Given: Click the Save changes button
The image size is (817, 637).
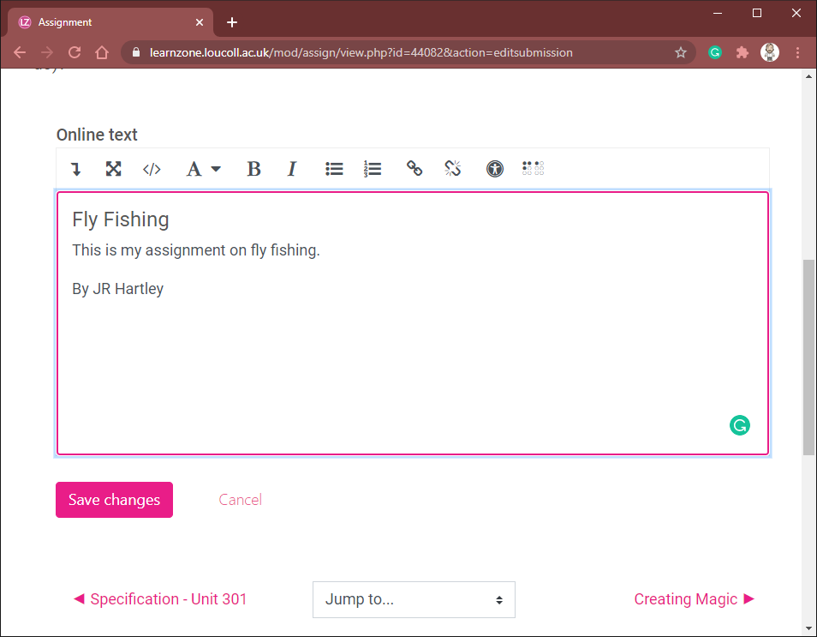Looking at the screenshot, I should (114, 500).
